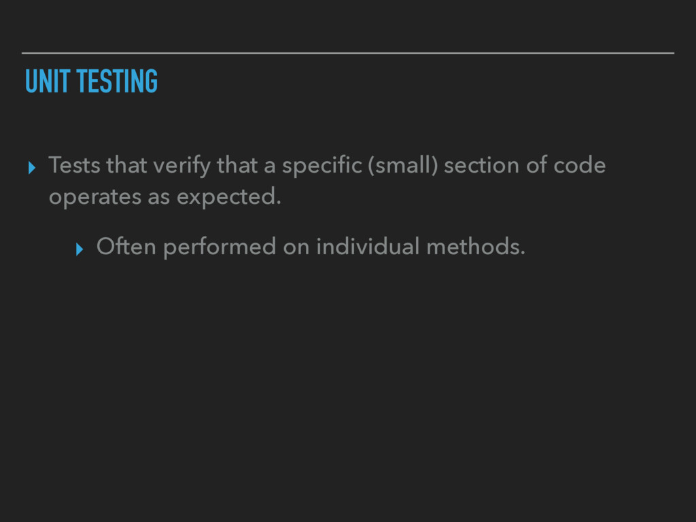Click the word "performed" in the sub-bullet
Viewport: 696px width, 522px height.
point(220,247)
